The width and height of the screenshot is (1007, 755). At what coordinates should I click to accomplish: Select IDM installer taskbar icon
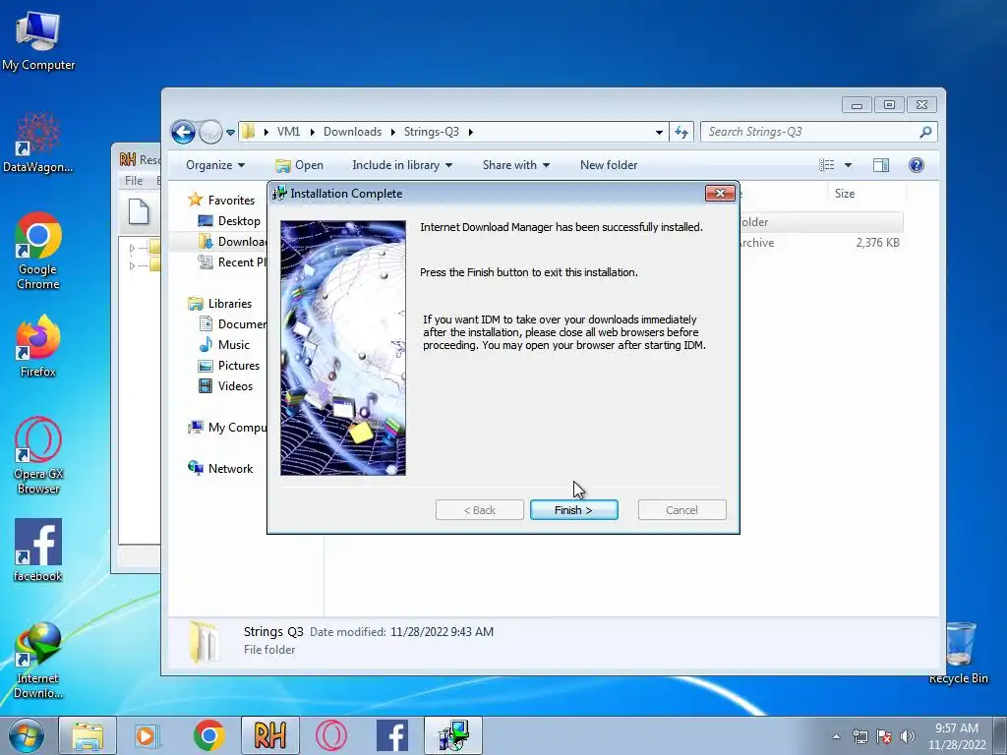[x=453, y=735]
